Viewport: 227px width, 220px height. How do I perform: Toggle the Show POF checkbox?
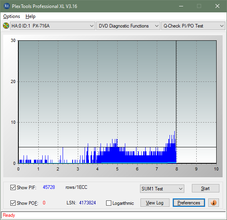[13, 203]
